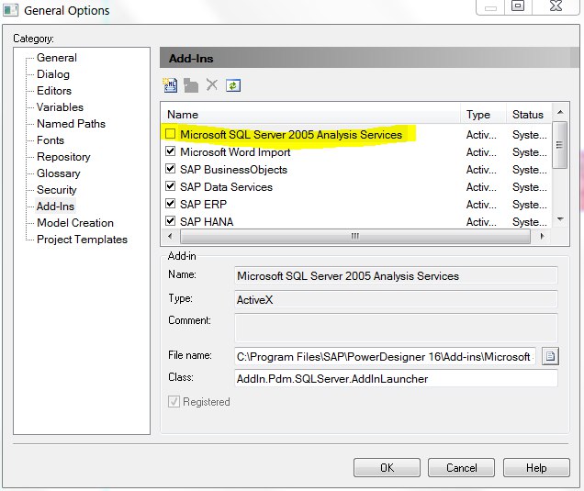584x491 pixels.
Task: Open the Repository category
Action: (x=63, y=157)
